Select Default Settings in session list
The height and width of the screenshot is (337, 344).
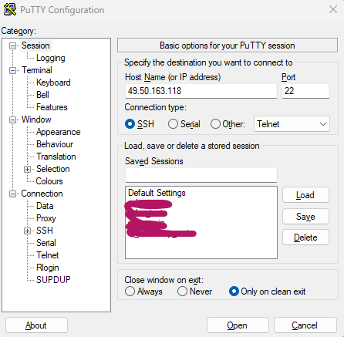[157, 193]
